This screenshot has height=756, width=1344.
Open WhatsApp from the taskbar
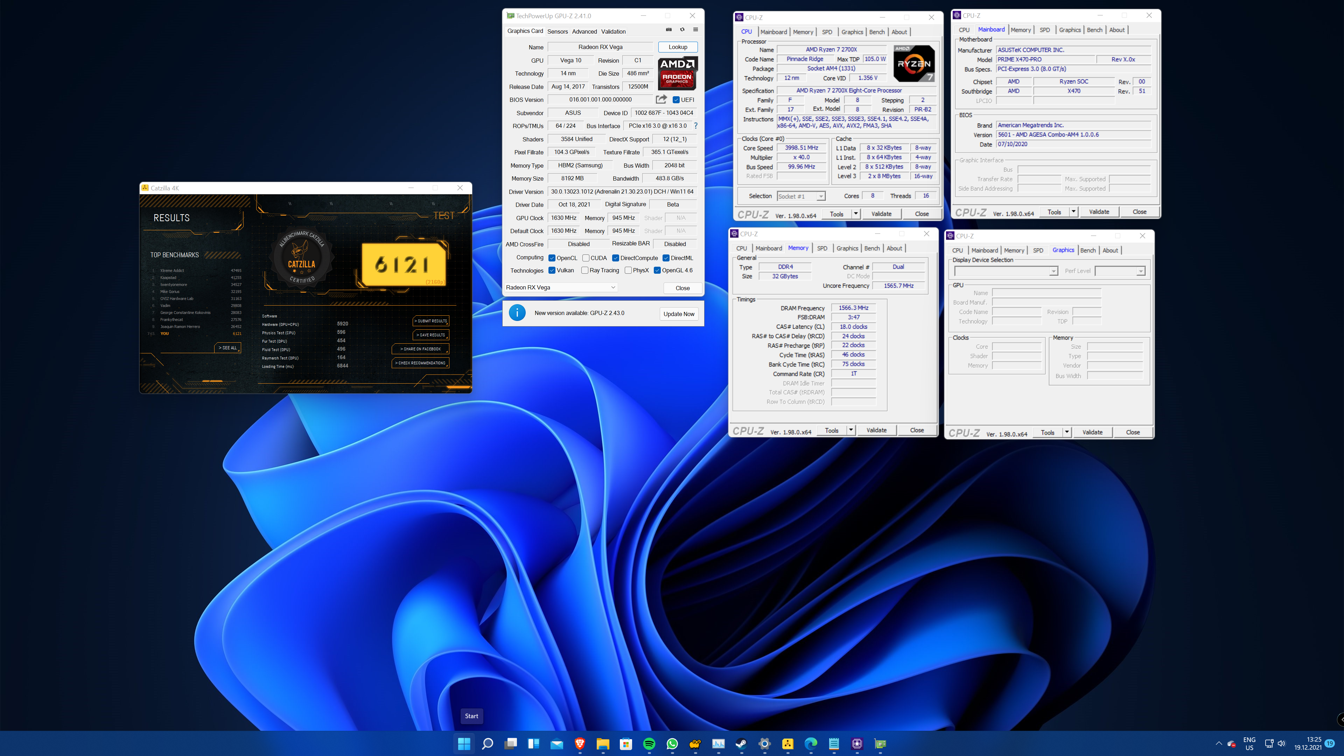672,743
